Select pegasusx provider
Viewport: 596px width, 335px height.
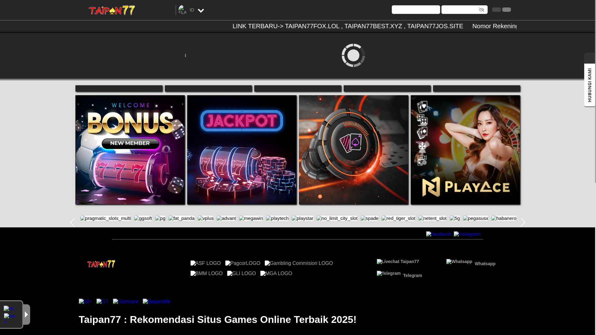click(x=476, y=218)
